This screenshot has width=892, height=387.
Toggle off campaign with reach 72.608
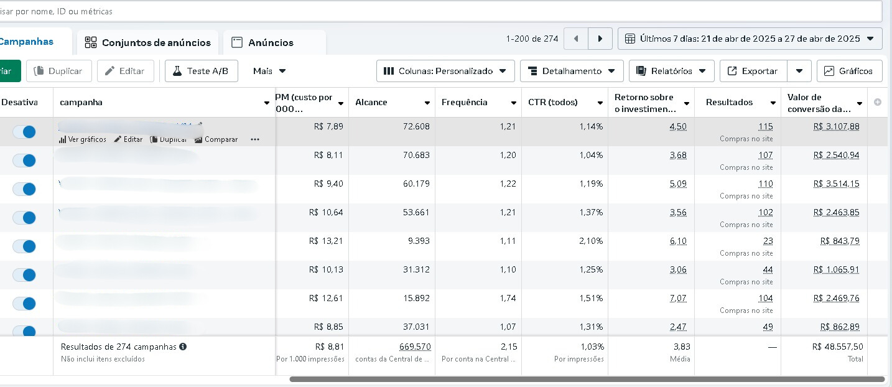[x=25, y=132]
